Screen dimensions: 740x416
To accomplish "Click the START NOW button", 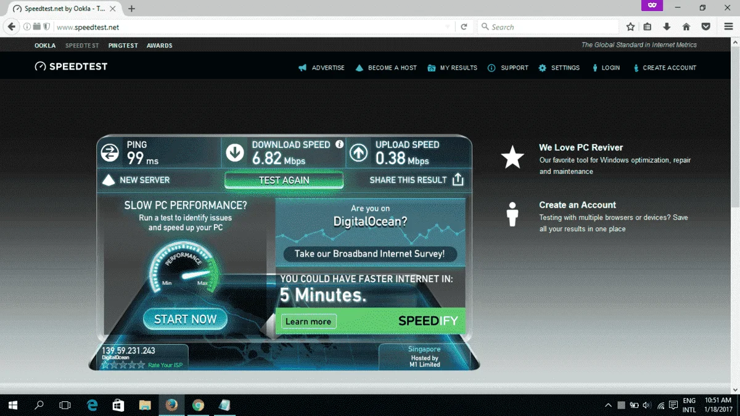I will pyautogui.click(x=185, y=319).
